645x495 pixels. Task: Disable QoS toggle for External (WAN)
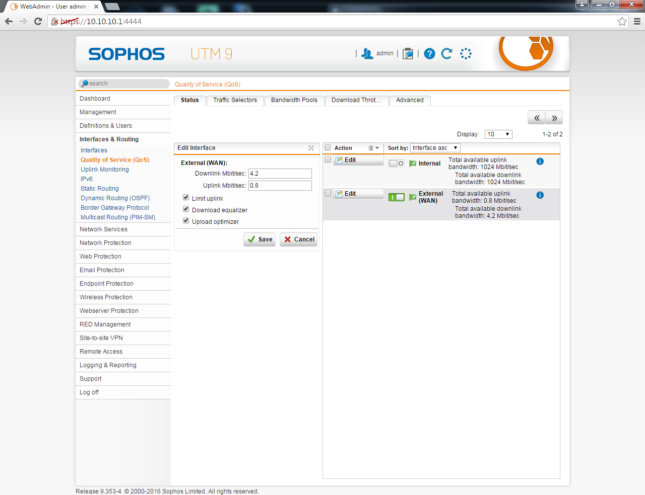click(397, 197)
